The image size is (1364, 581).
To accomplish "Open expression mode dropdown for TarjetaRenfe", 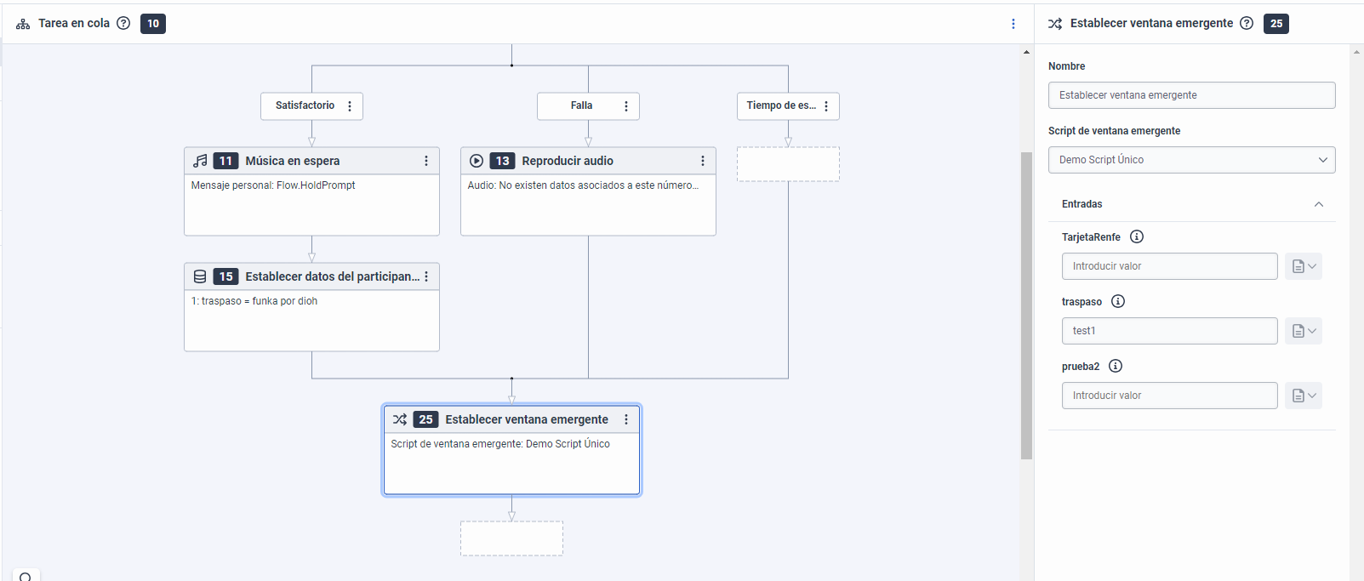I will coord(1304,266).
